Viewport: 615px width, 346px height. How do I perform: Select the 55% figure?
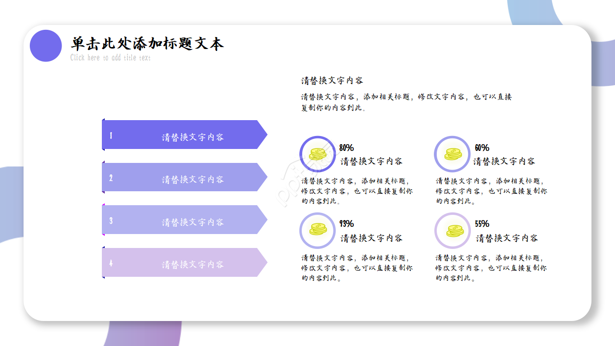(x=482, y=223)
